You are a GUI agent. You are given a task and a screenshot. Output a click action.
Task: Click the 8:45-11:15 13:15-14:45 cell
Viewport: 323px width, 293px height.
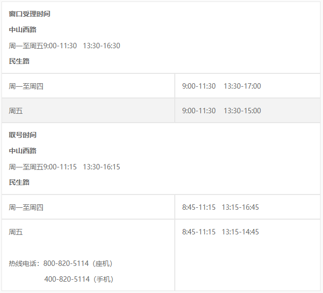221,232
